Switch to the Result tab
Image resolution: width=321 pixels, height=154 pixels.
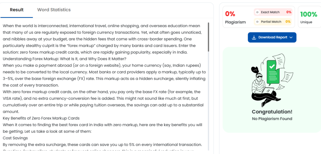pos(17,10)
